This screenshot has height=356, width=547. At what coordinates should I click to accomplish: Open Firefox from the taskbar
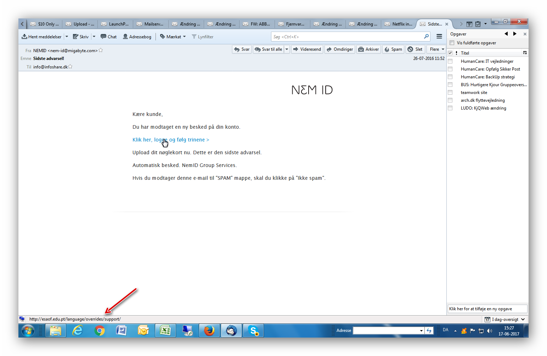[209, 330]
